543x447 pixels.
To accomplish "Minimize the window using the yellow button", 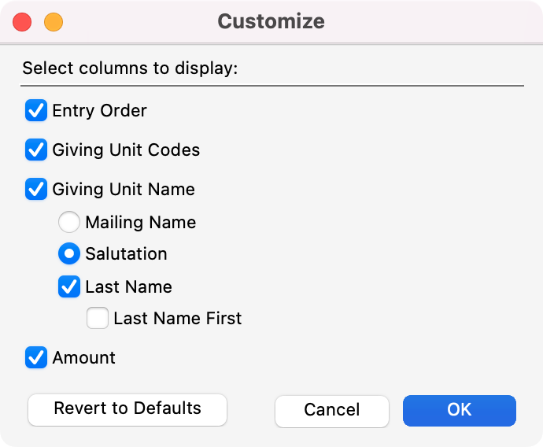I will click(53, 22).
